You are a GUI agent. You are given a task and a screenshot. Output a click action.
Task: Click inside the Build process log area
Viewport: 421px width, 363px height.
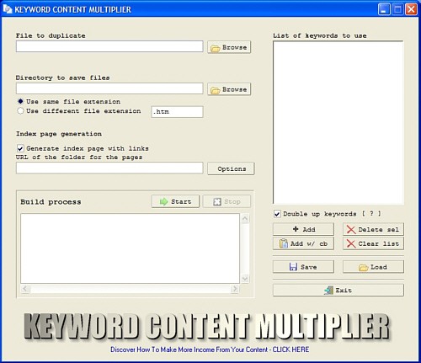click(130, 248)
